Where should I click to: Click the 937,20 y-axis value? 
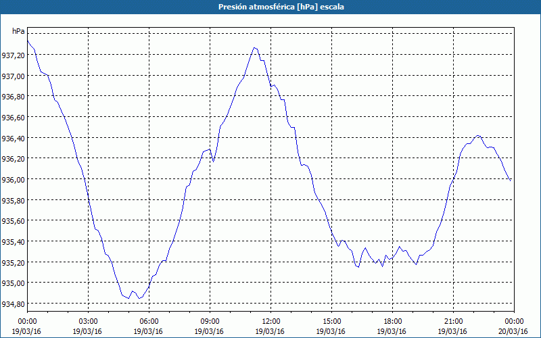(x=13, y=55)
